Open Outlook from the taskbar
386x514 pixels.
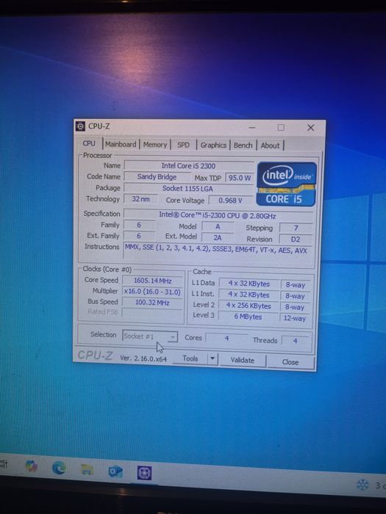[x=115, y=471]
